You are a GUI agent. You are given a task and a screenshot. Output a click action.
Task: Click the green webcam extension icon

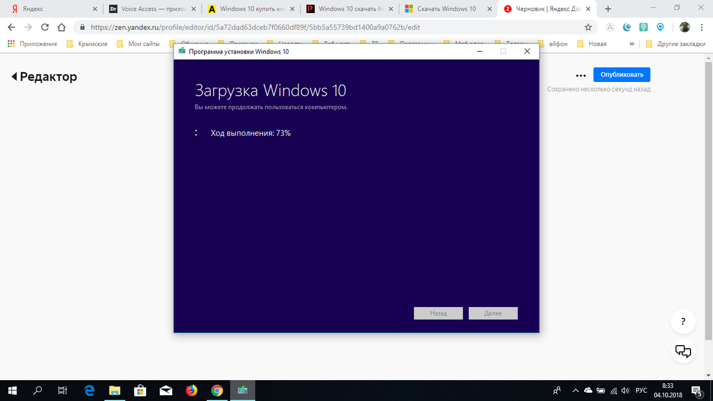[643, 27]
